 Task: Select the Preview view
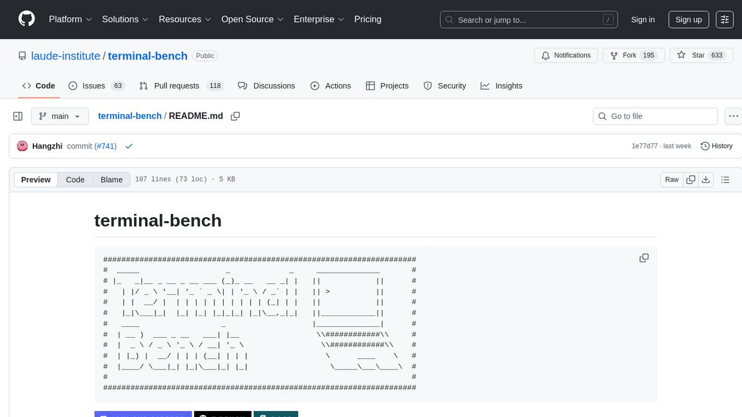(x=36, y=180)
